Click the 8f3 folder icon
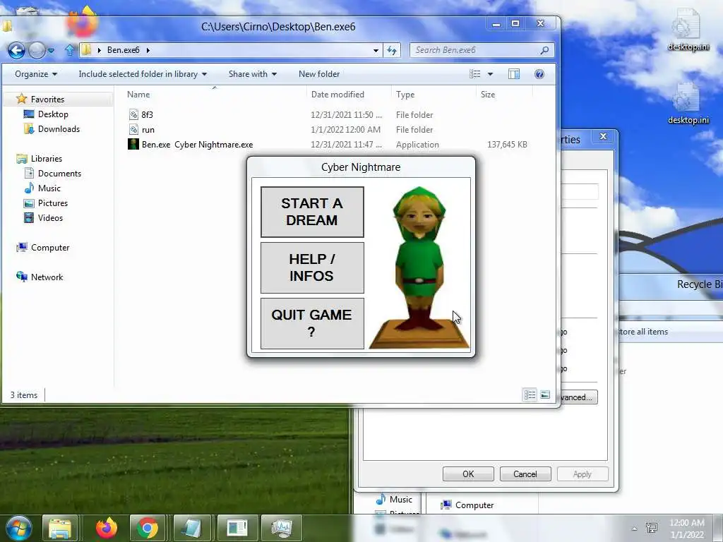This screenshot has width=723, height=542. tap(133, 115)
